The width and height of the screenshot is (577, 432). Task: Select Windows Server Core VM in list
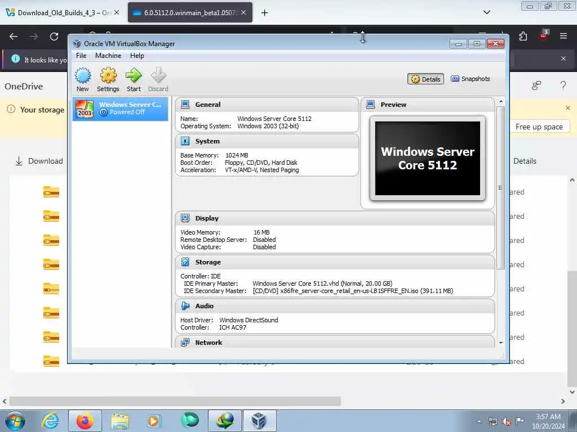coord(121,109)
